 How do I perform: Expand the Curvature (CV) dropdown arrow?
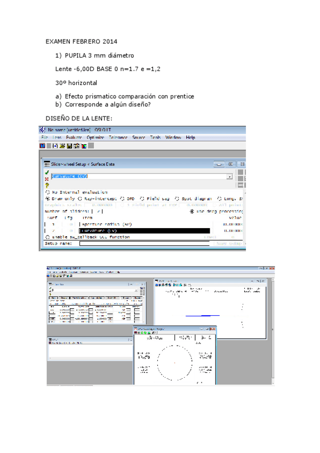[x=230, y=176]
